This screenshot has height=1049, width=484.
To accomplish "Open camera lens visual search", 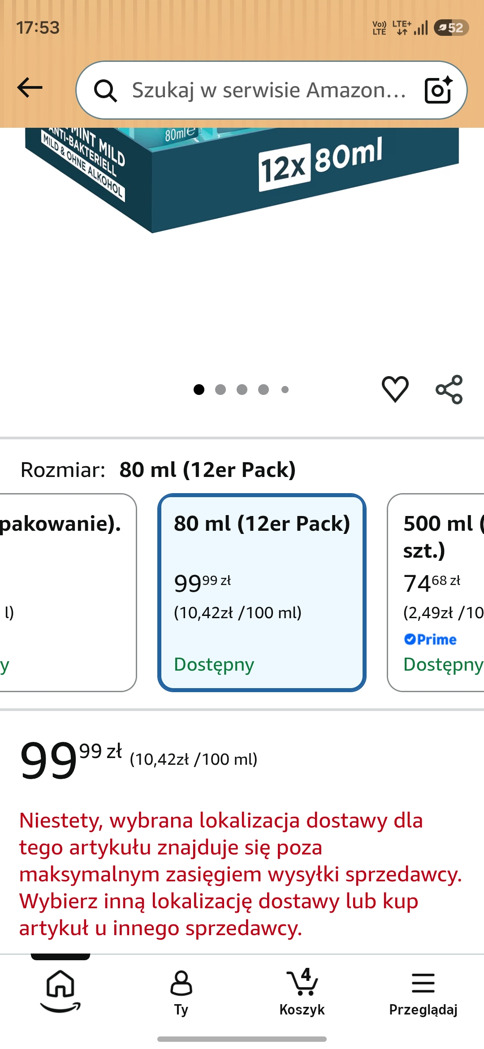I will coord(438,90).
